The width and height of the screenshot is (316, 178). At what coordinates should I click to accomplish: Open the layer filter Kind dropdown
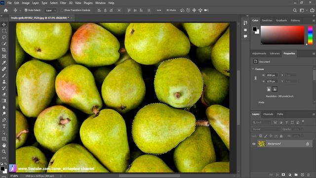pyautogui.click(x=261, y=122)
